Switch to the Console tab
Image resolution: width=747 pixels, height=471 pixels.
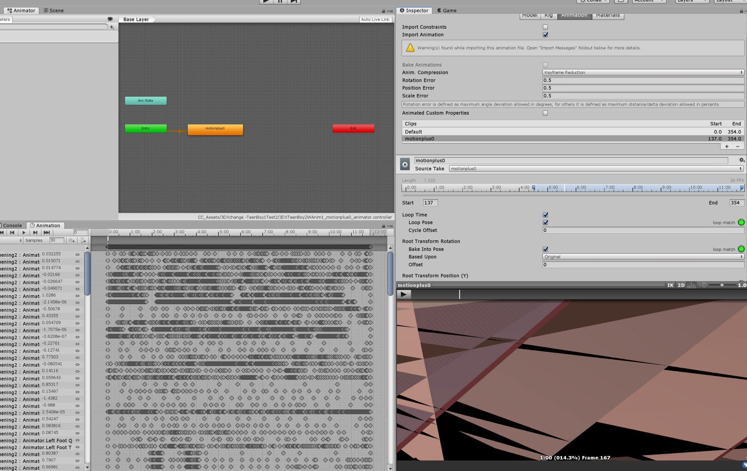tap(12, 225)
